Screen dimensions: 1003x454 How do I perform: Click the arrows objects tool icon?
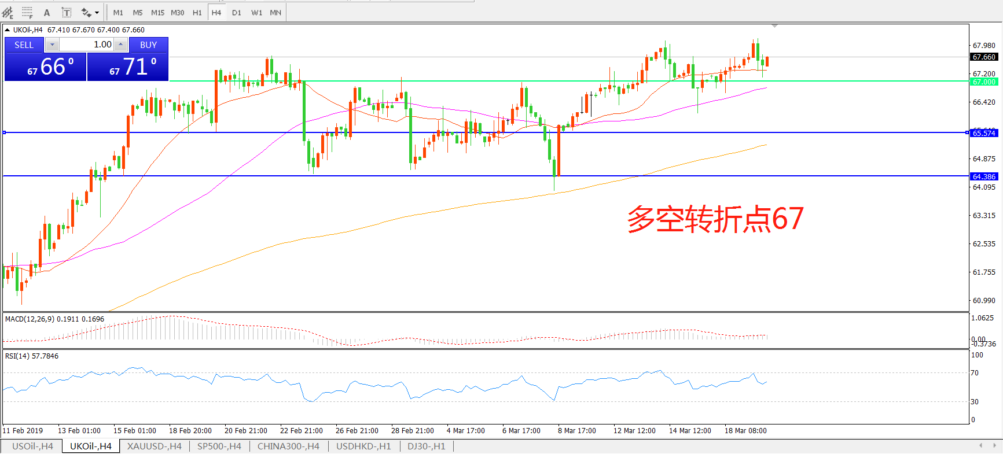[86, 13]
